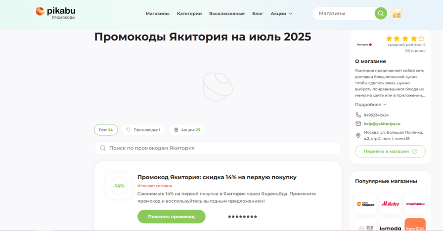Focus the Поиск по промокодам Якитория field

(x=218, y=148)
